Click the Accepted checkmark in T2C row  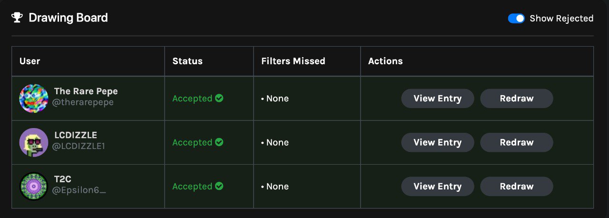[219, 186]
